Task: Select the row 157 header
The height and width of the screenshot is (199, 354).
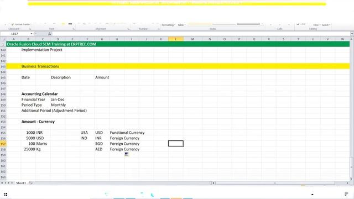Action: (3, 144)
